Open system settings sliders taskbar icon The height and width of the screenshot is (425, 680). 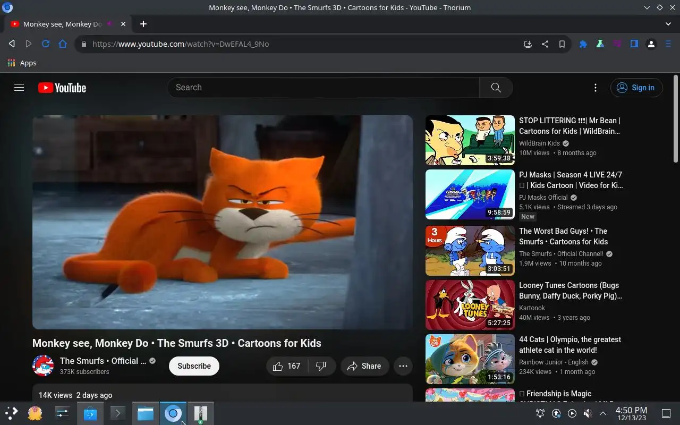tap(63, 413)
